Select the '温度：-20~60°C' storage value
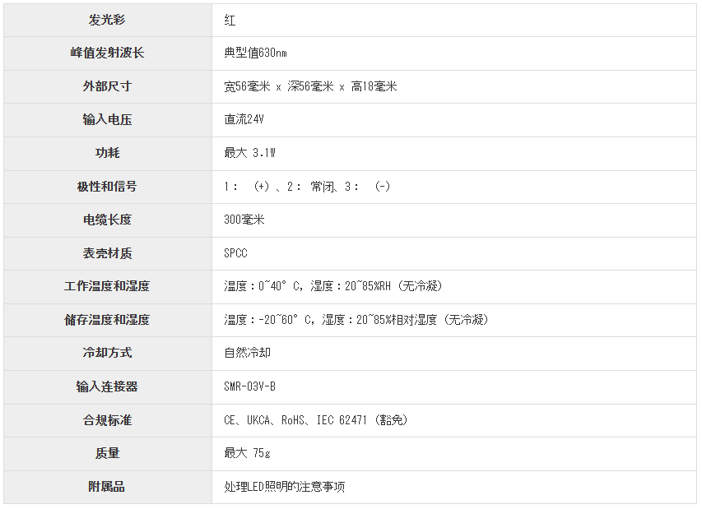This screenshot has height=509, width=702. [269, 320]
